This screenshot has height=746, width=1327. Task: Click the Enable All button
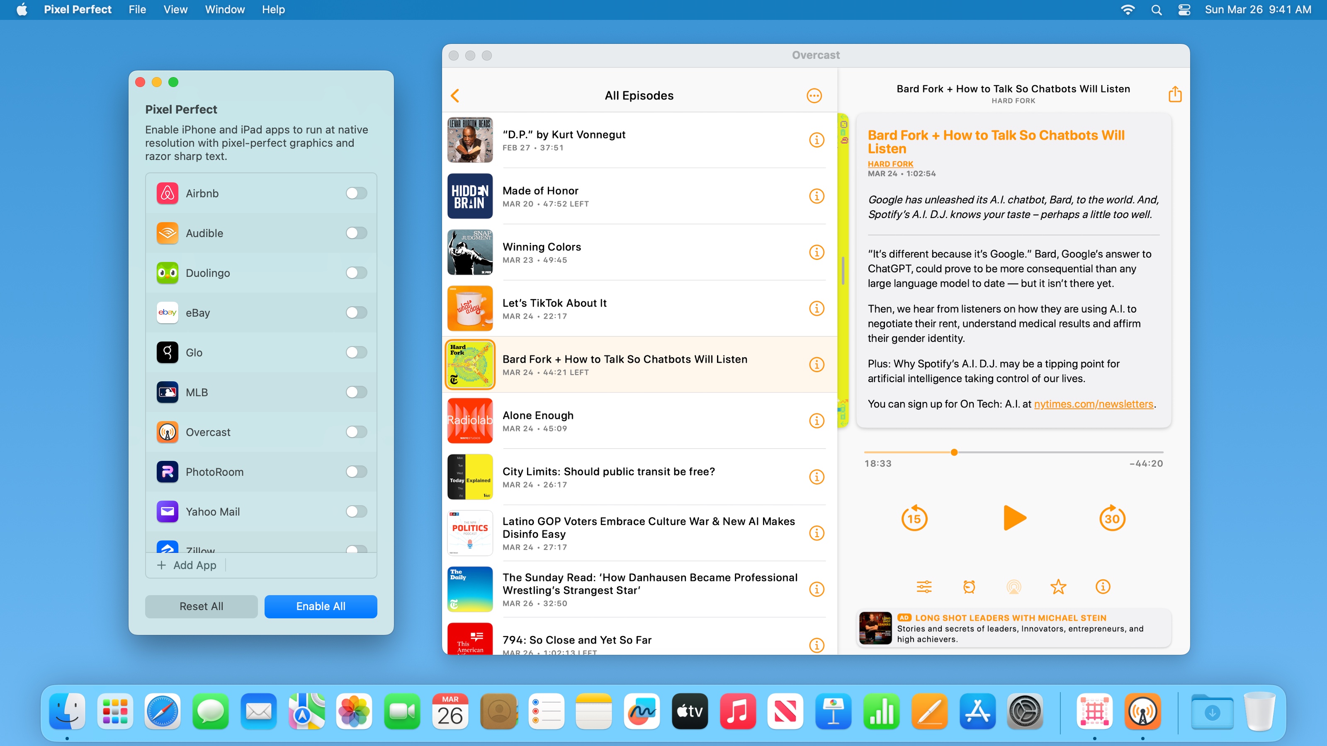tap(321, 606)
